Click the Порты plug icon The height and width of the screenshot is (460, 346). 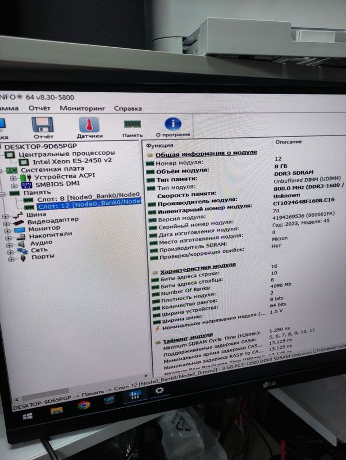(23, 258)
